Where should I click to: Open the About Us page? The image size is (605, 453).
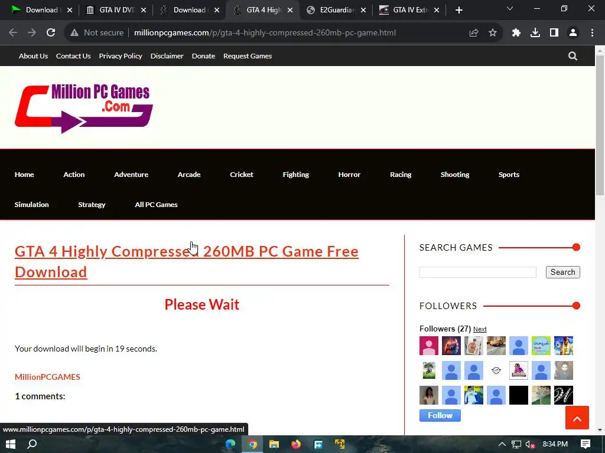coord(34,56)
